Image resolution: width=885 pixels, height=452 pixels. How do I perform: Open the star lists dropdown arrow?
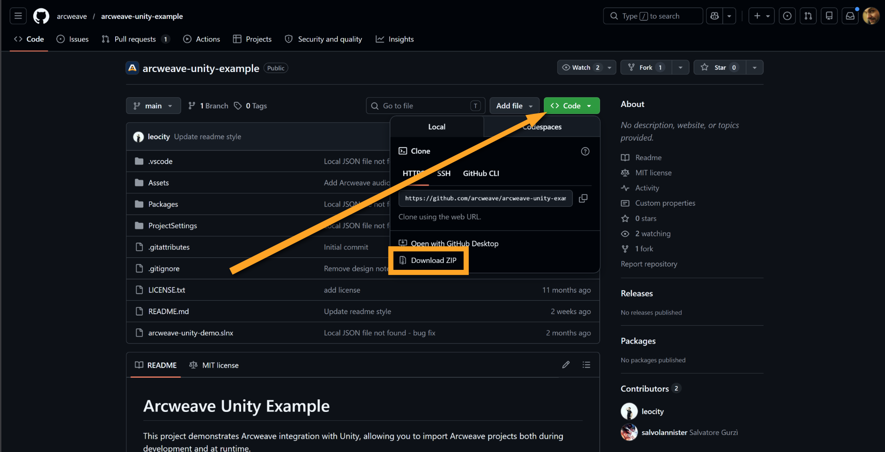coord(755,68)
